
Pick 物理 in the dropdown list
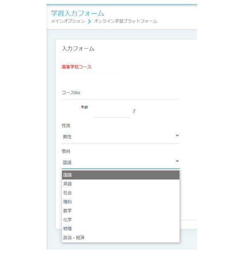(x=120, y=229)
